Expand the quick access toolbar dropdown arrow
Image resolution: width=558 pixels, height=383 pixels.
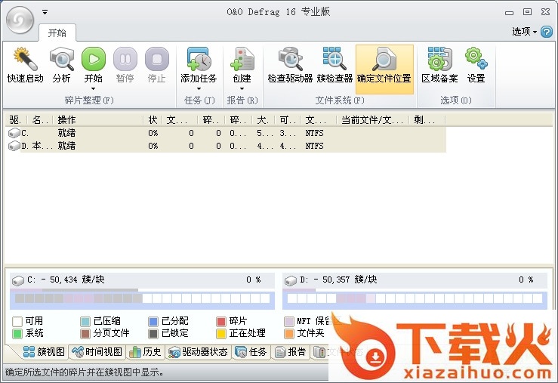click(x=45, y=12)
